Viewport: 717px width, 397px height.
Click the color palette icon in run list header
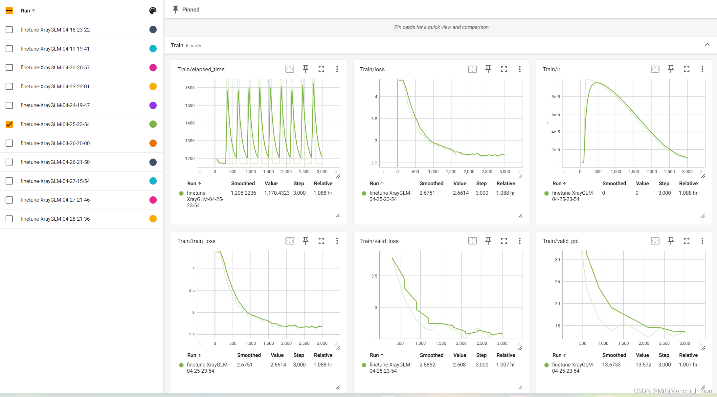(153, 11)
